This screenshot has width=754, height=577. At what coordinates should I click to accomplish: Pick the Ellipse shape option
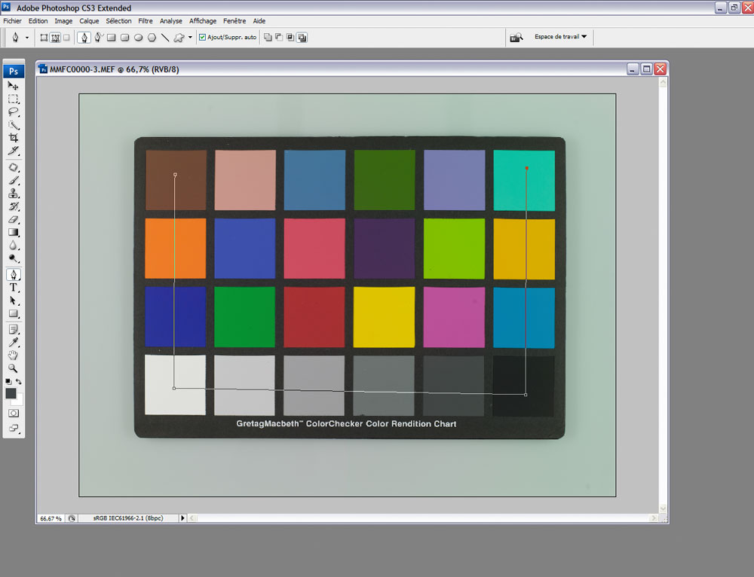139,38
